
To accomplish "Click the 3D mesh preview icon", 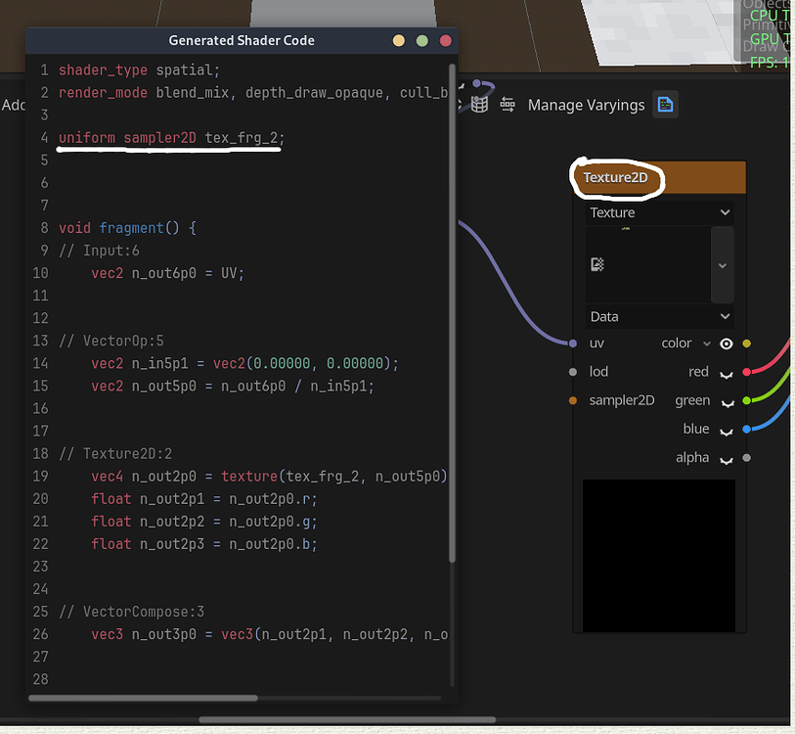I will [x=479, y=104].
